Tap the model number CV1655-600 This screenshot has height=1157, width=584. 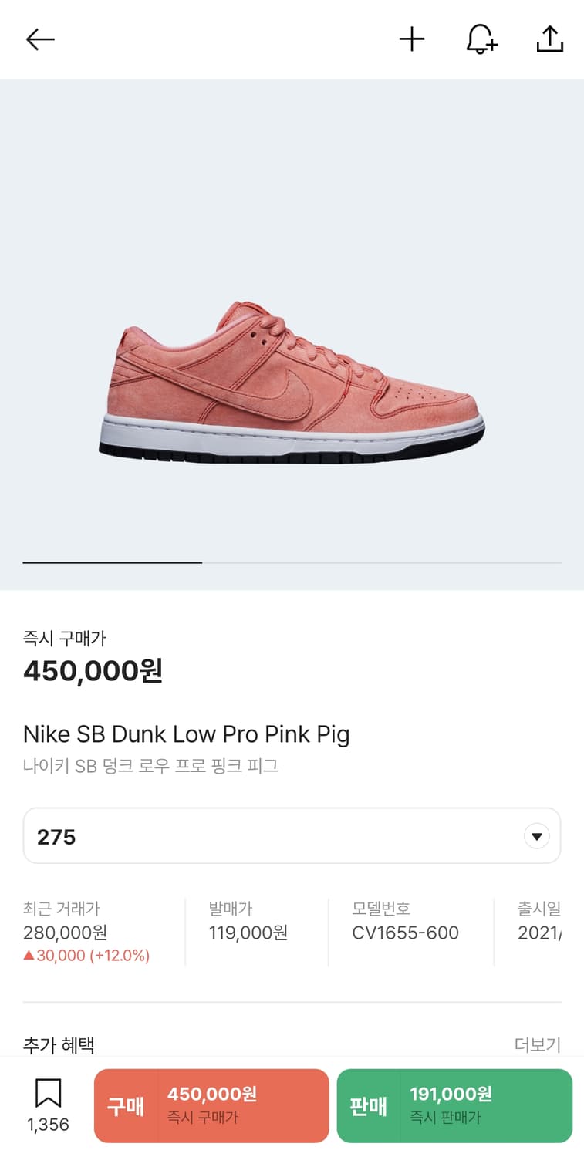(405, 923)
